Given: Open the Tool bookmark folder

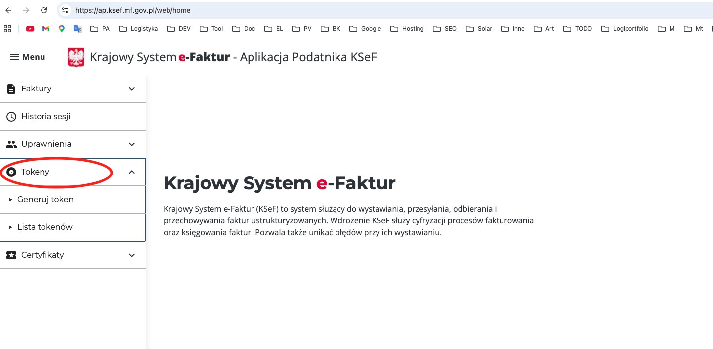Looking at the screenshot, I should coord(211,29).
